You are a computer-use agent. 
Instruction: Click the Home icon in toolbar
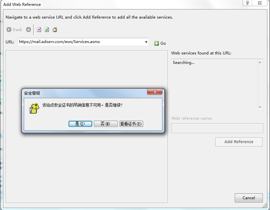(55, 30)
